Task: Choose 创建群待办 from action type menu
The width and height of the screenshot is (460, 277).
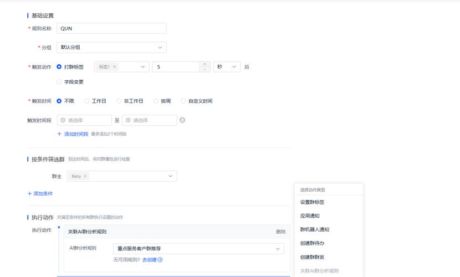Action: 329,243
